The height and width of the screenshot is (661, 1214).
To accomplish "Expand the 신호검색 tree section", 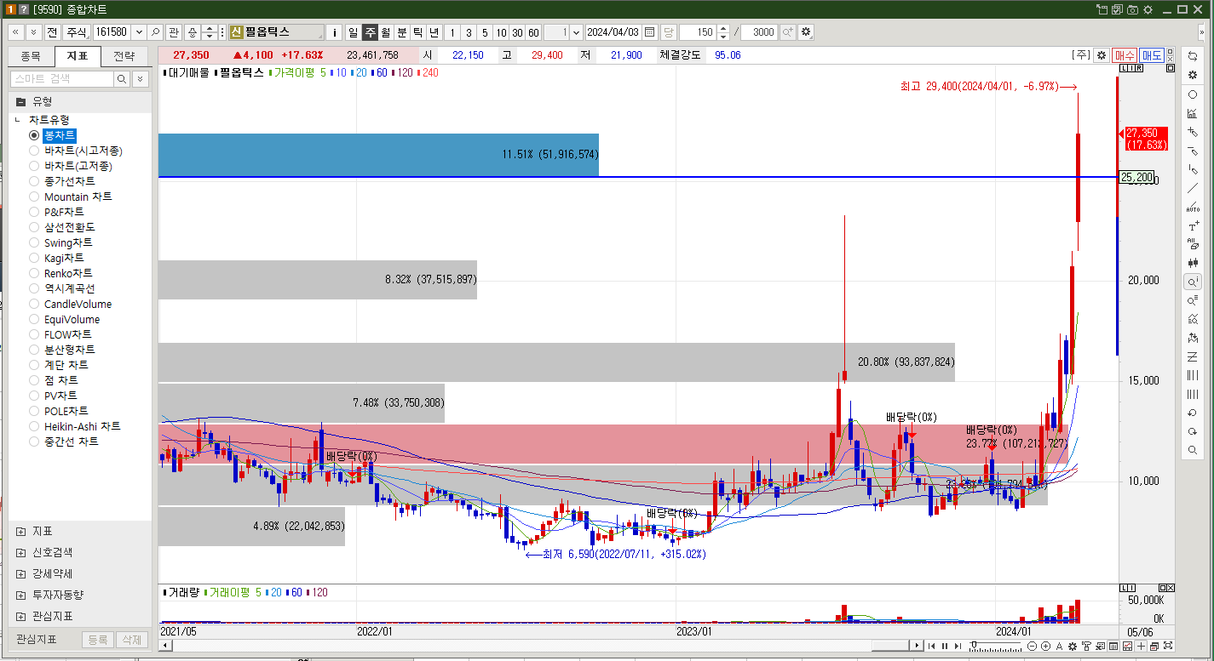I will (20, 552).
